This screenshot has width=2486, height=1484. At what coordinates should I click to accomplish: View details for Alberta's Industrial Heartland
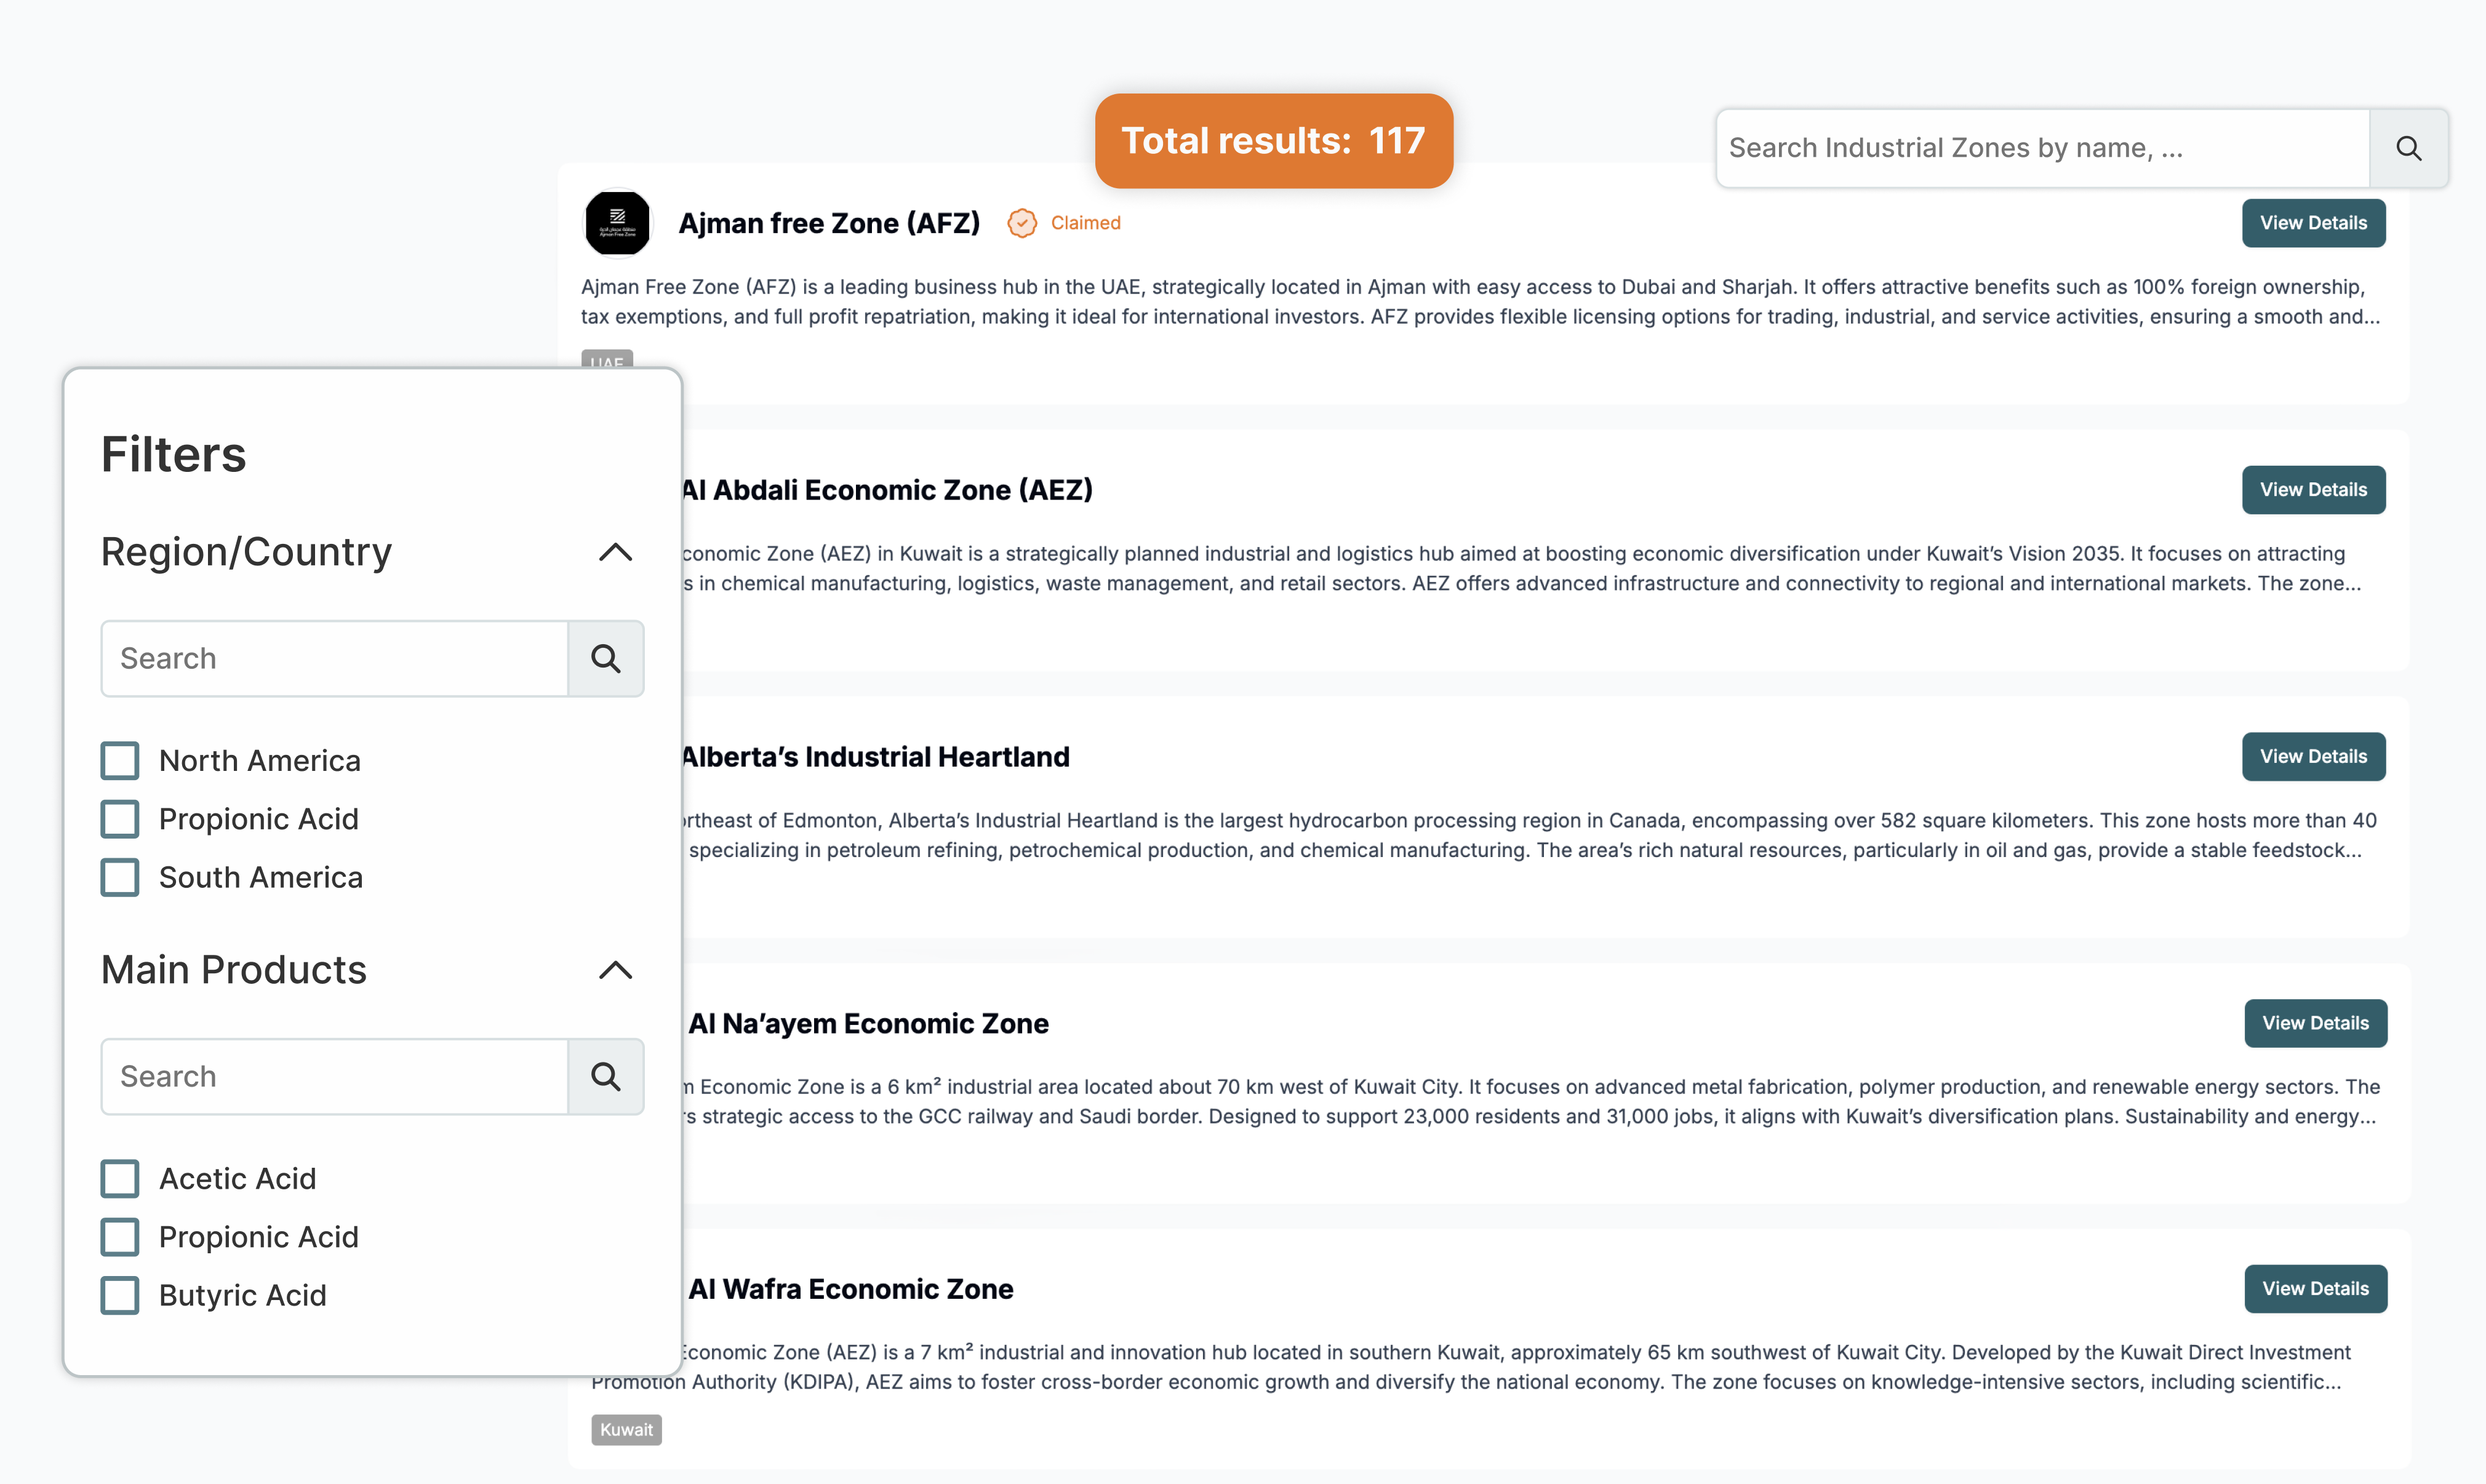(2313, 756)
